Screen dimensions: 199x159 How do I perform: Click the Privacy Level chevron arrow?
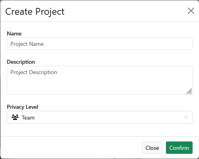[x=186, y=117]
